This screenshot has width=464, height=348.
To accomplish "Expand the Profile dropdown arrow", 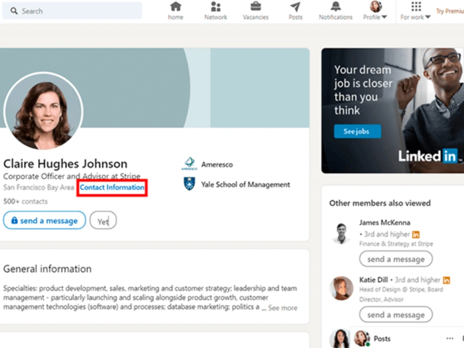I will [384, 17].
